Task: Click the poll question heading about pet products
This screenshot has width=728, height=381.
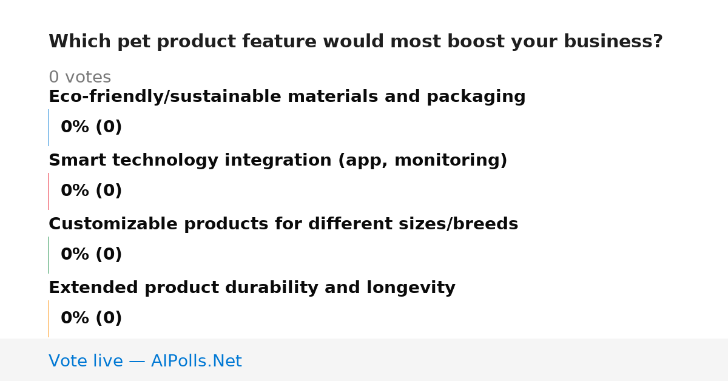Action: coord(356,42)
